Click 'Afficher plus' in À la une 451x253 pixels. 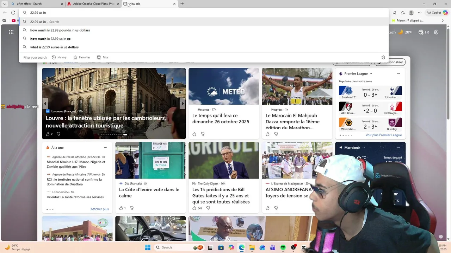pos(100,209)
